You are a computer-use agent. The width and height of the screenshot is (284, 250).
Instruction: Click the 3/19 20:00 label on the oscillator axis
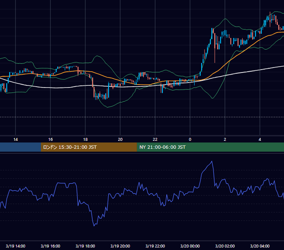tap(120, 246)
